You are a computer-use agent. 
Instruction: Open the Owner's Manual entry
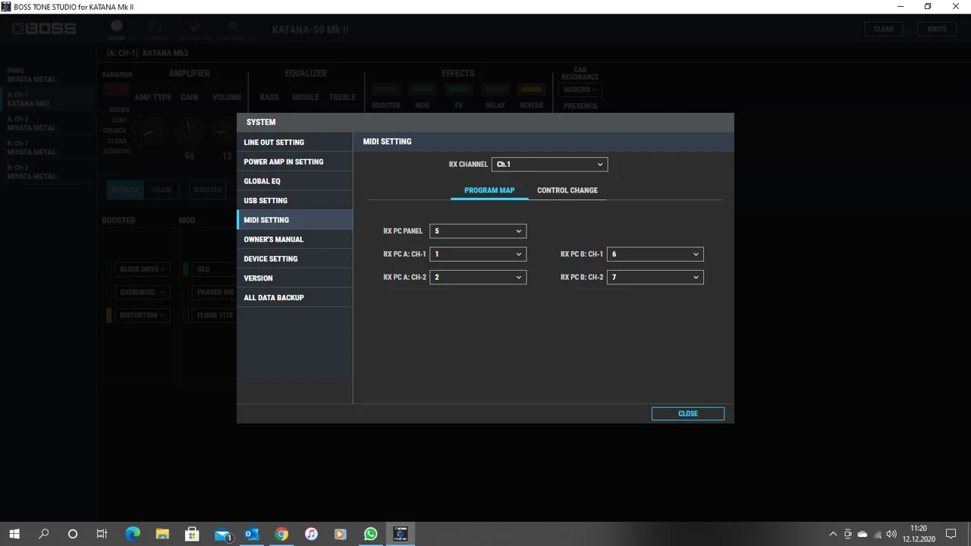pos(295,240)
